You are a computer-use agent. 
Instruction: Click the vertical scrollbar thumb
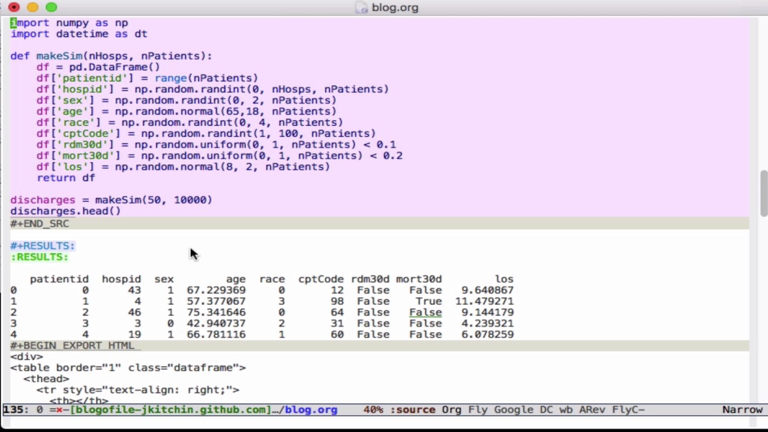763,193
